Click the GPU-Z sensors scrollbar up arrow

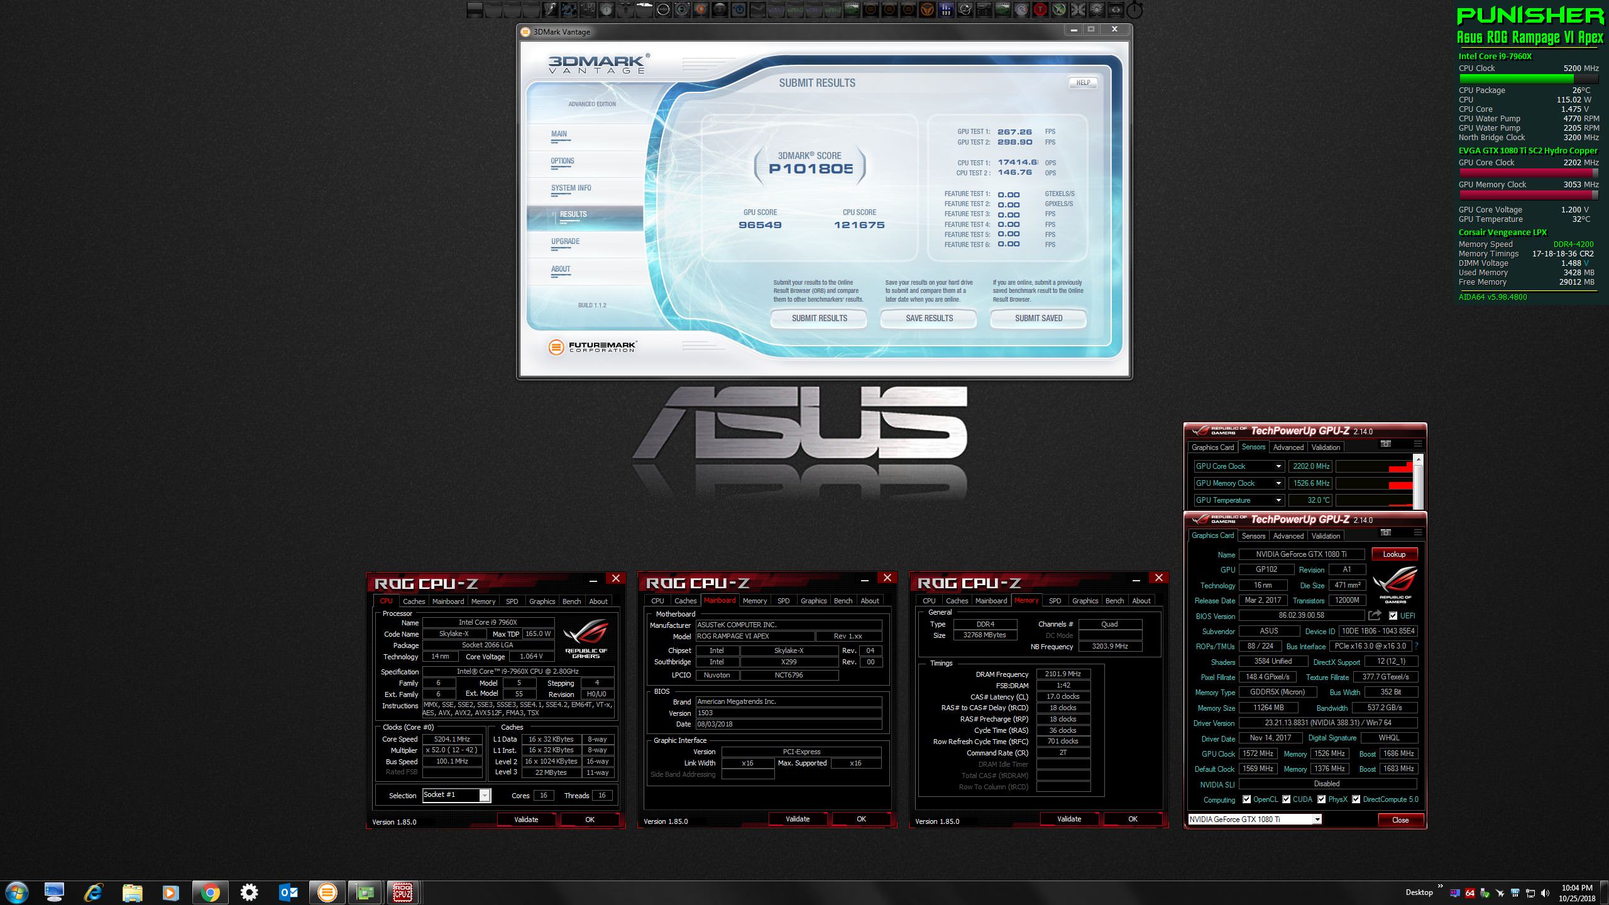click(1418, 460)
